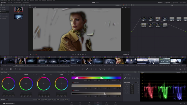This screenshot has width=187, height=105.
Task: Open the Curves palette icon
Action: point(82,69)
